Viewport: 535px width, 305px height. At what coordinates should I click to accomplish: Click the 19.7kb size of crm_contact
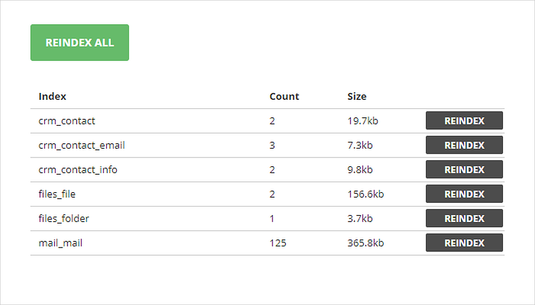(x=362, y=121)
